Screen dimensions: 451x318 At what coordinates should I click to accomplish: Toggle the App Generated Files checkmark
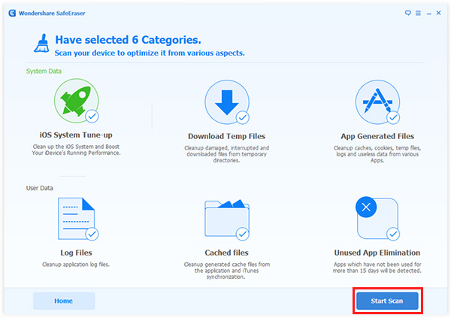(x=393, y=117)
